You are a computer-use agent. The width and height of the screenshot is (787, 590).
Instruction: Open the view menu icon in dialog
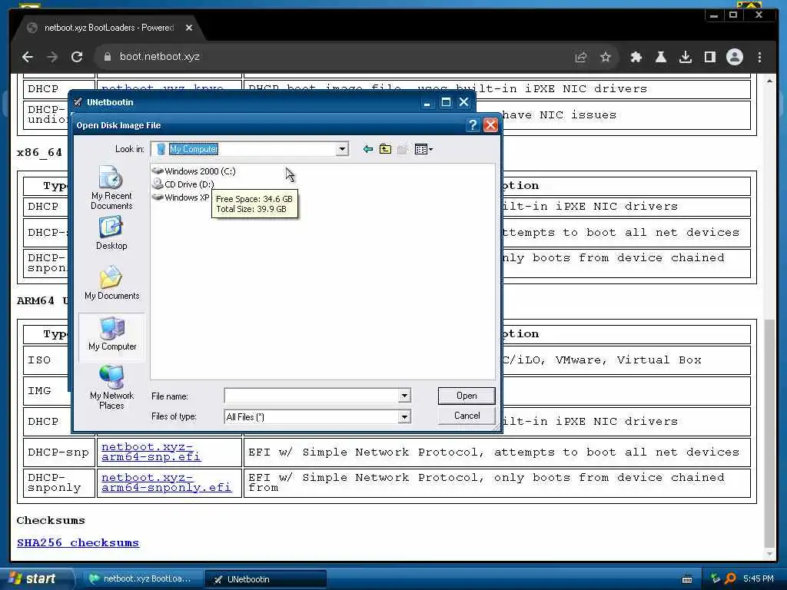click(x=423, y=149)
